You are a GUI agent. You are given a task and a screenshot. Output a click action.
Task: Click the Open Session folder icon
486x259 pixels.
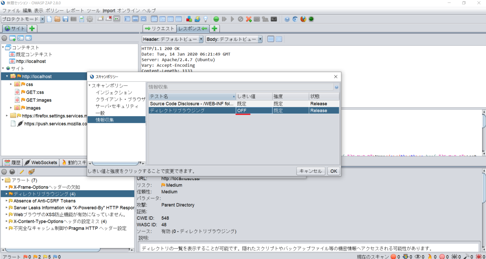58,19
